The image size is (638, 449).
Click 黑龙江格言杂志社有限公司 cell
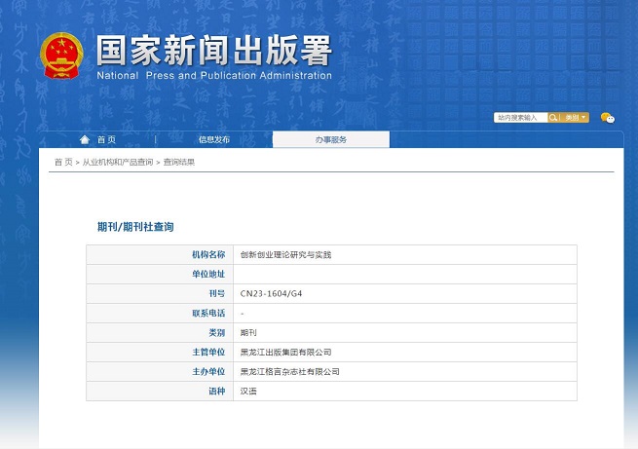pos(289,371)
